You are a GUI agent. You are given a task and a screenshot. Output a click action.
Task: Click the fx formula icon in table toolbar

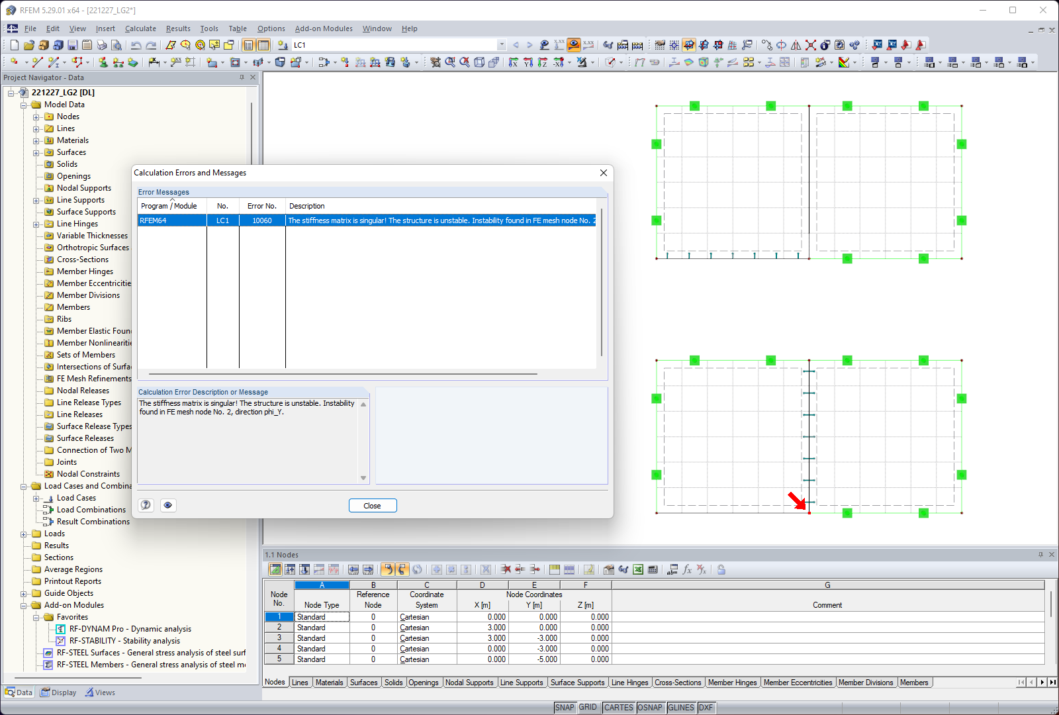pyautogui.click(x=688, y=569)
